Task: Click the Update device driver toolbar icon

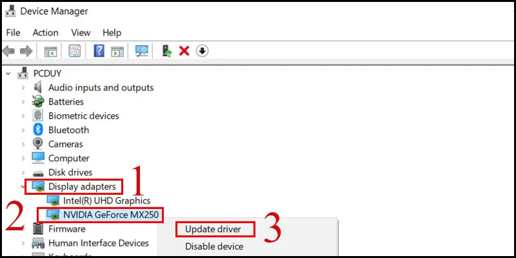Action: pos(168,51)
